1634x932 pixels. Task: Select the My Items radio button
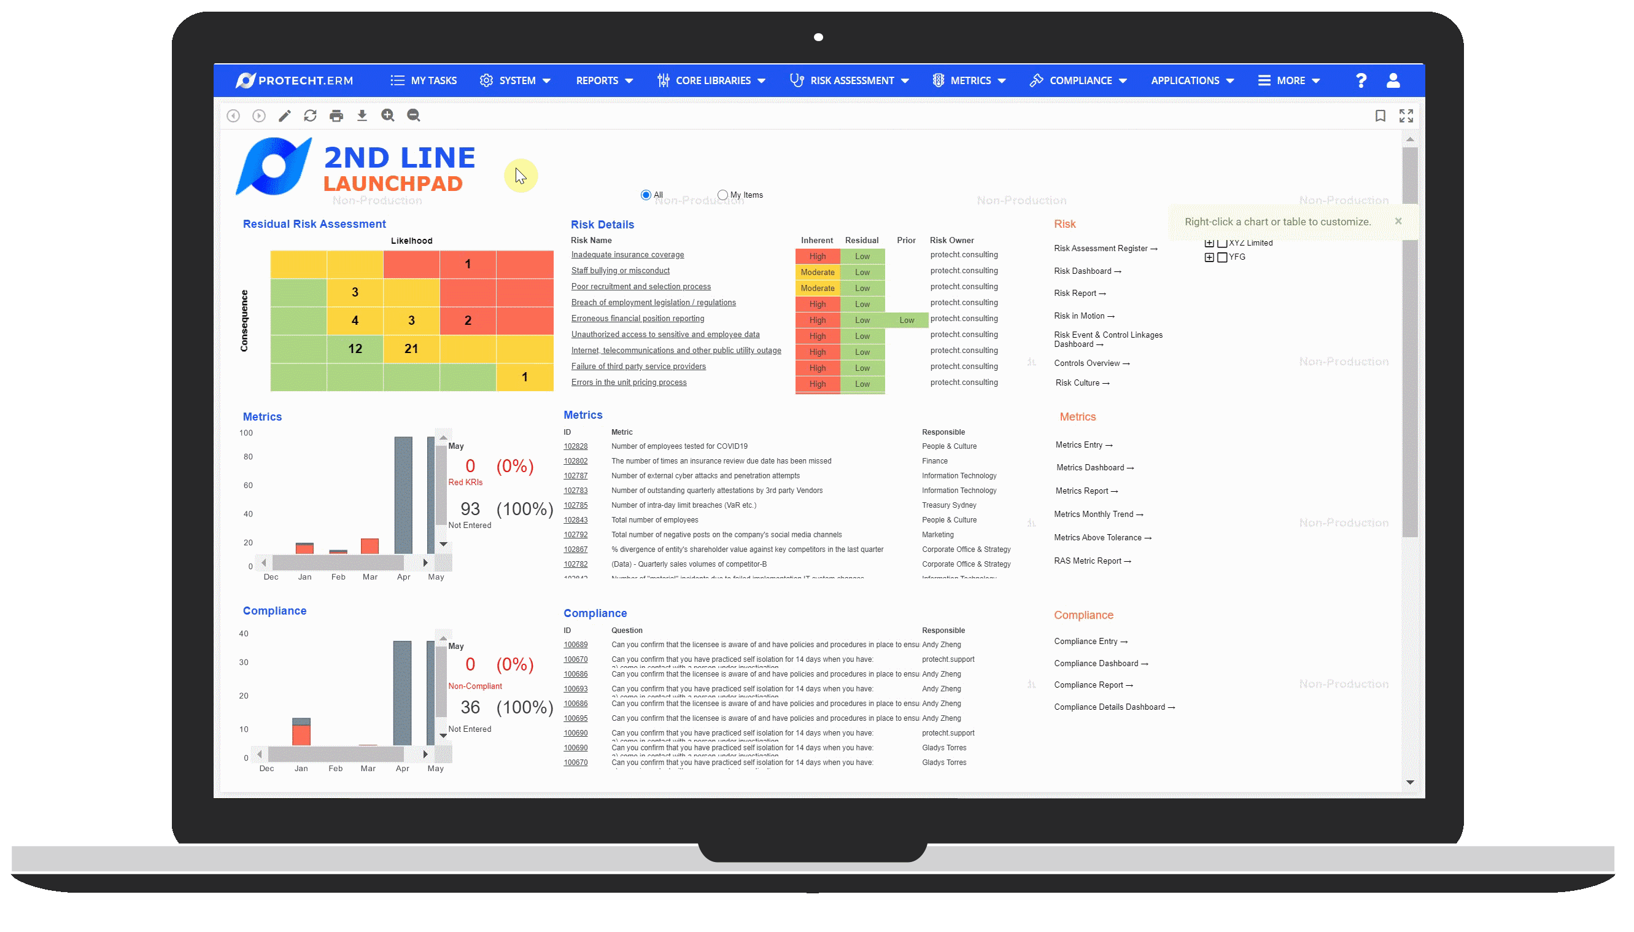point(722,194)
